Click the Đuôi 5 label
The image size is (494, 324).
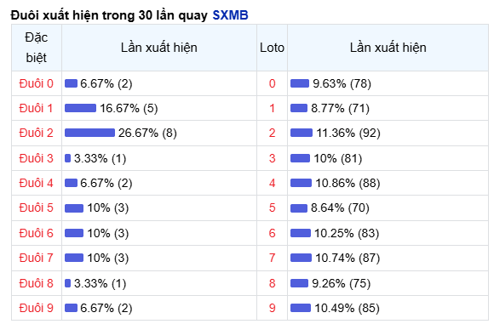point(37,208)
